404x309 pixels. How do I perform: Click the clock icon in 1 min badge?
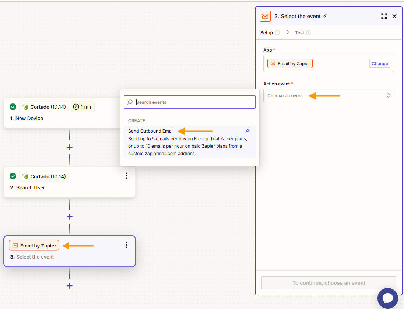[x=76, y=107]
